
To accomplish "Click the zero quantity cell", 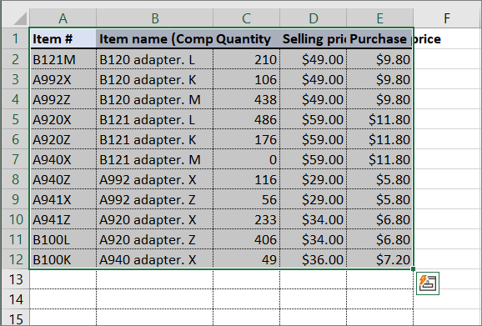I will tap(246, 159).
